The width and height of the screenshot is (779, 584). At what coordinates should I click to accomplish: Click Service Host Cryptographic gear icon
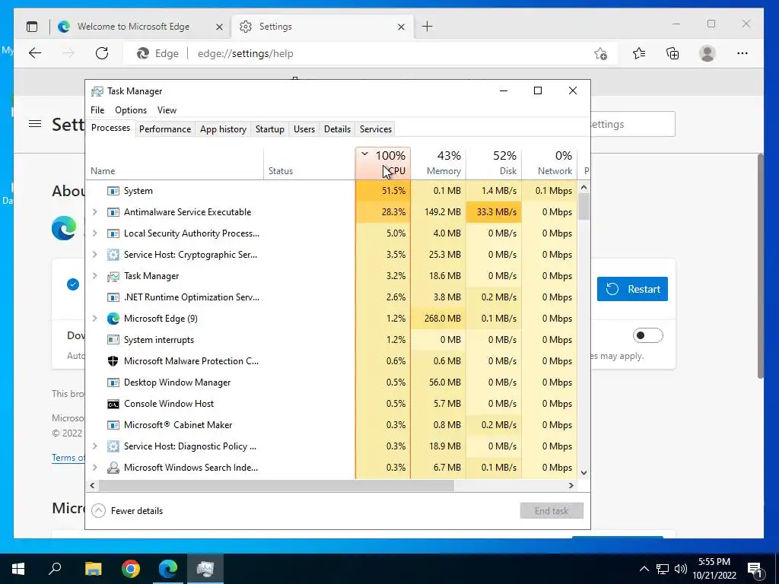point(113,255)
